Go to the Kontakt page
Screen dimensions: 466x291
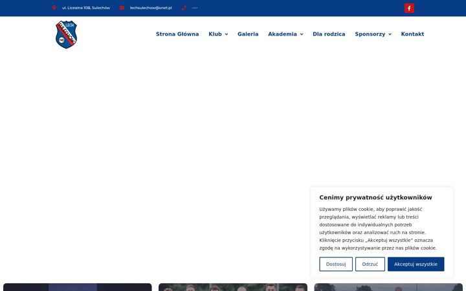pos(412,34)
